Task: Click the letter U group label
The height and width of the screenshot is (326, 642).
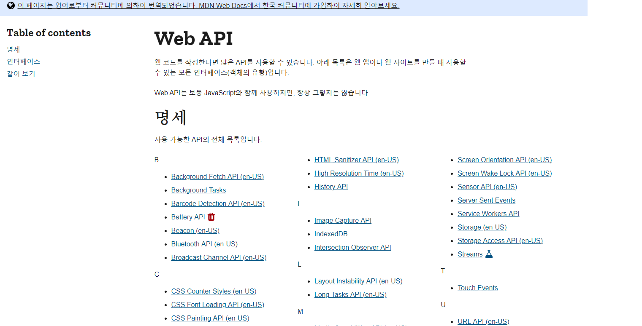Action: tap(443, 305)
